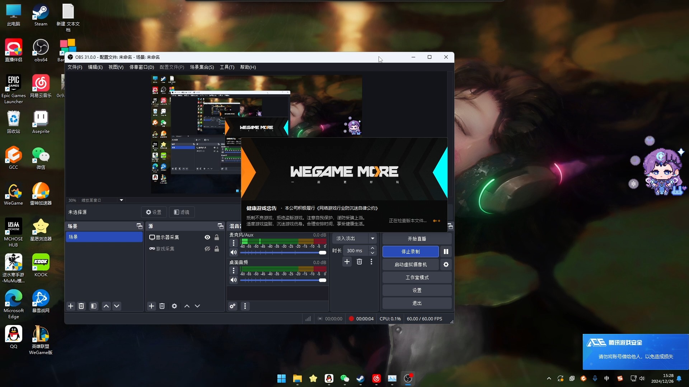
Task: Adjust 麦克风/Aux volume slider
Action: pos(283,253)
